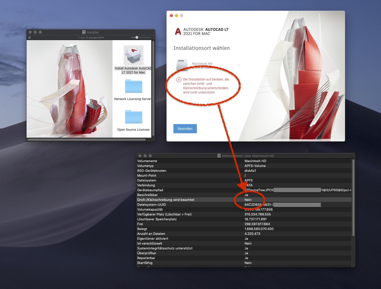
Task: Click the Macintosh HD disk icon in the installer
Action: click(x=182, y=65)
